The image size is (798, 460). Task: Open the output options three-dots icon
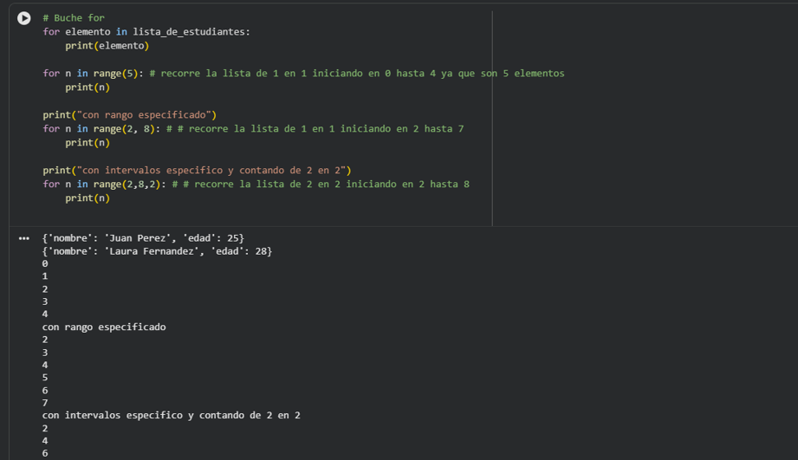click(x=24, y=238)
